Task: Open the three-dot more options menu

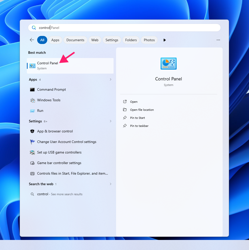Action: pos(218,40)
